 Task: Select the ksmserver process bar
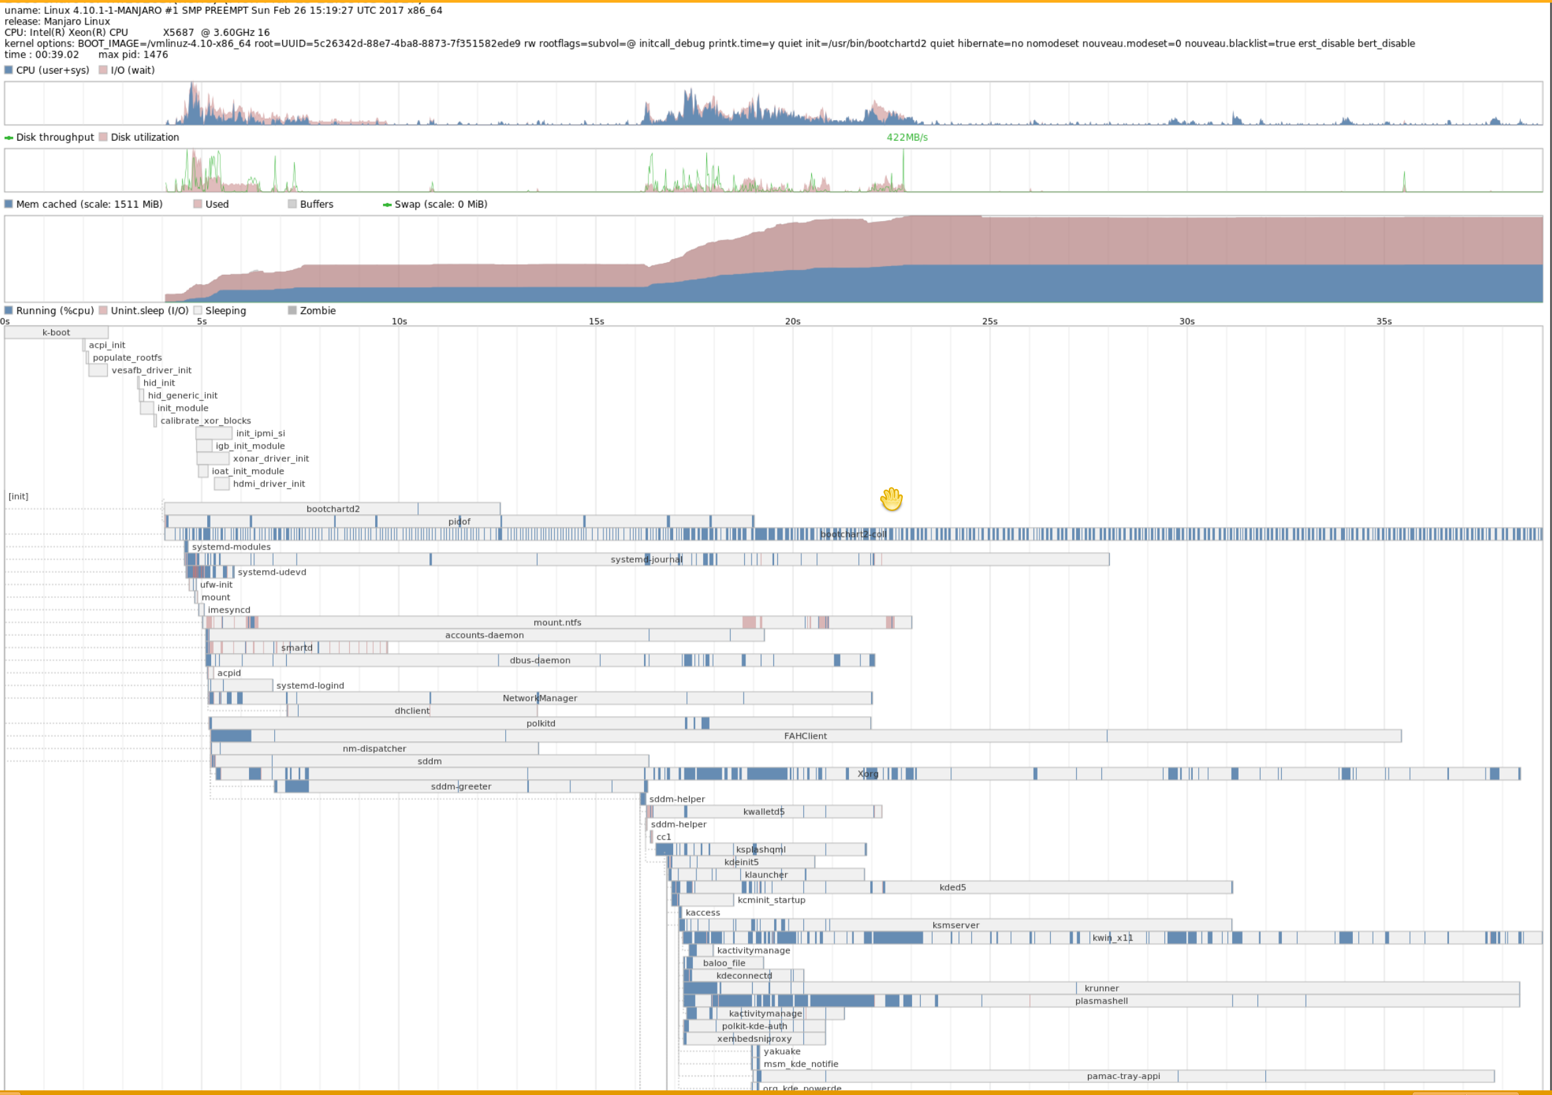coord(956,925)
